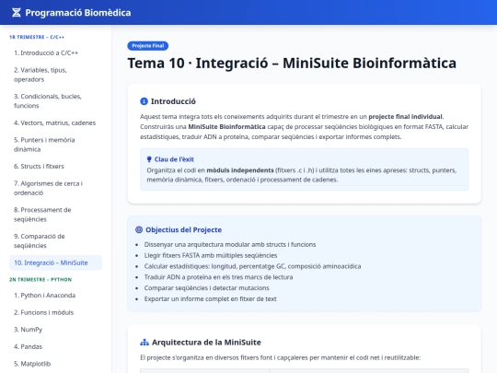497x373 pixels.
Task: Click the Tema 10 page title
Action: click(292, 64)
